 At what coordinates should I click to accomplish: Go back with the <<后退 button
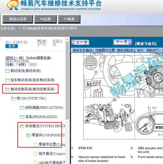pyautogui.click(x=45, y=19)
